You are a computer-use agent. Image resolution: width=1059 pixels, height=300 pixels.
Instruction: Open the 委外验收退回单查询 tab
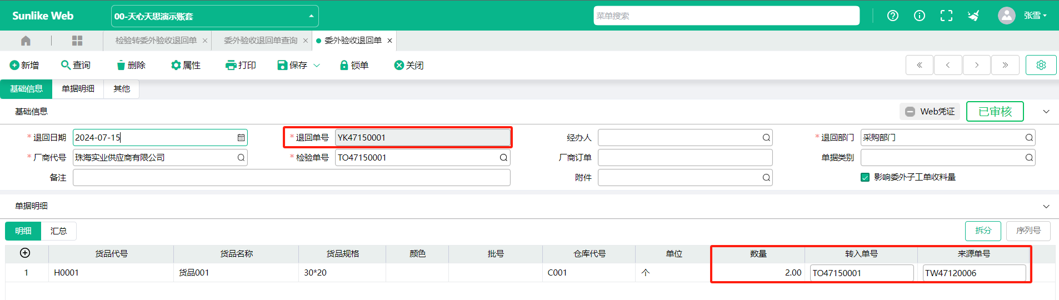click(261, 41)
